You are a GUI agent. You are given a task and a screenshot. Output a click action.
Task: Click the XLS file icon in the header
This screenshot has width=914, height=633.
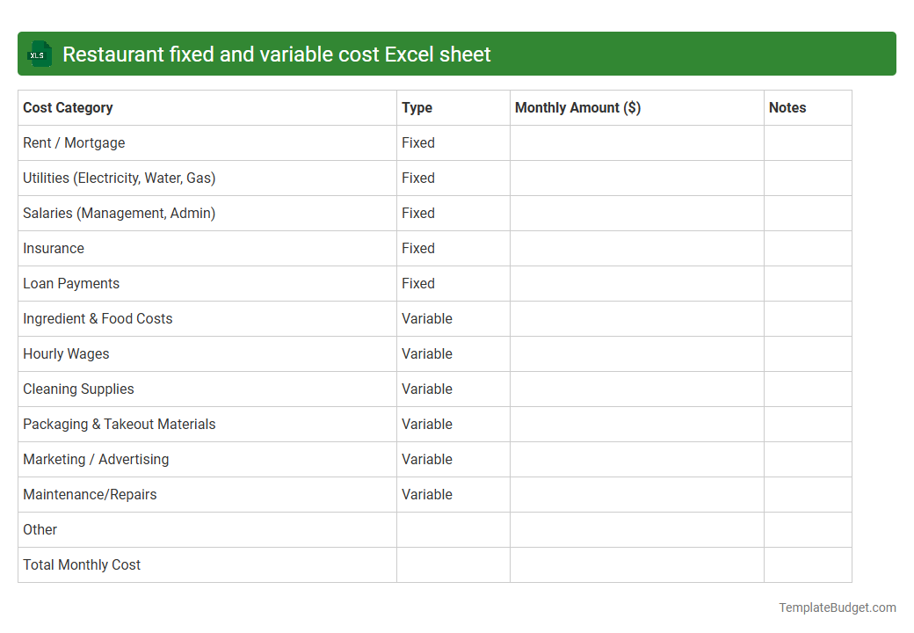coord(39,54)
